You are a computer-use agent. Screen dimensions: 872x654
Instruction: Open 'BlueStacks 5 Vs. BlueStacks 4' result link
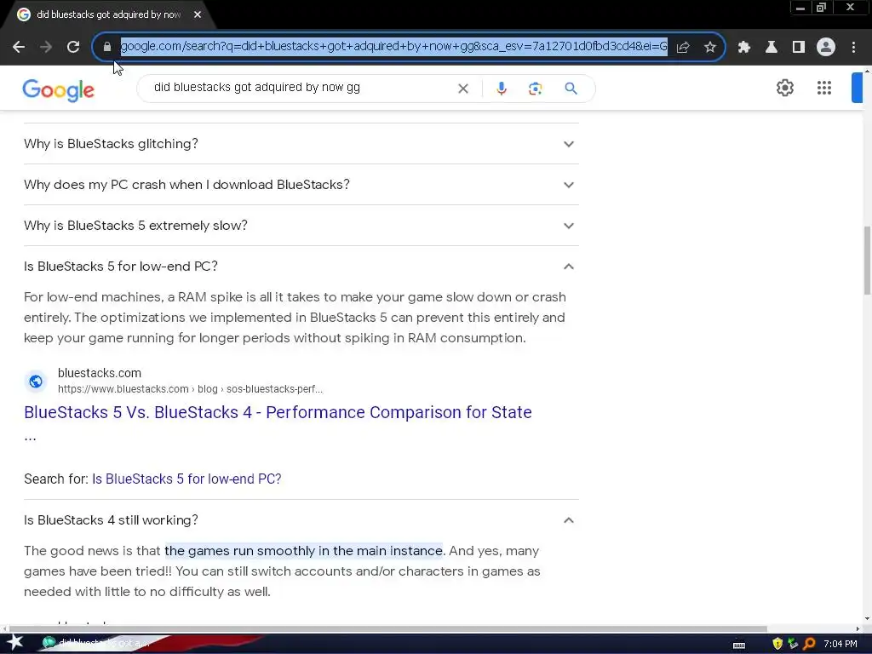pos(278,412)
